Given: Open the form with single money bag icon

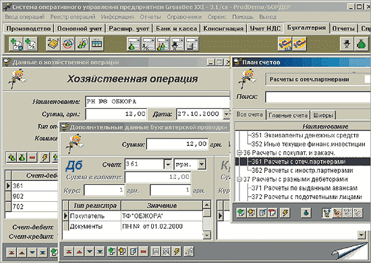Looking at the screenshot, I should [134, 44].
